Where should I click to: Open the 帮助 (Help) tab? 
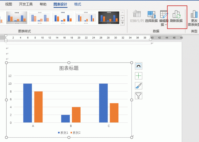pyautogui.click(x=43, y=4)
